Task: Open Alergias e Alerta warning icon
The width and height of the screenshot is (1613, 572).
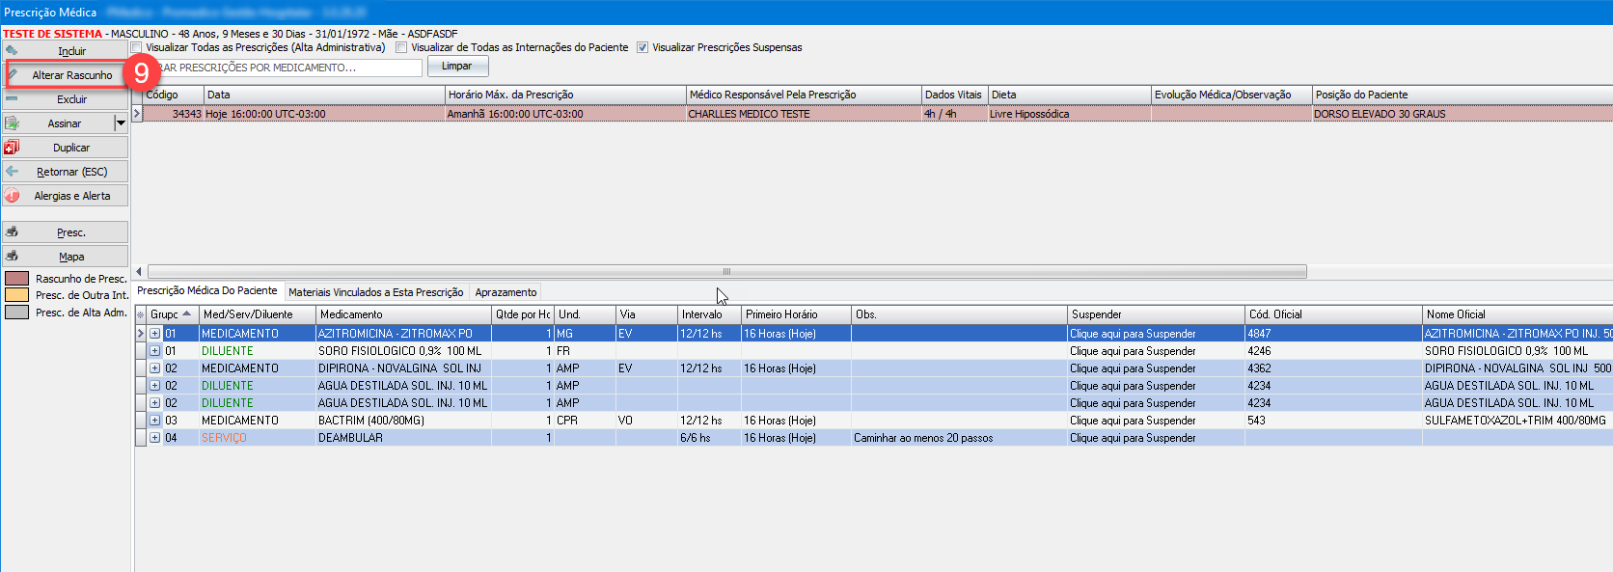Action: click(x=12, y=196)
